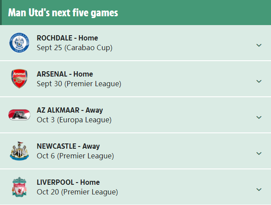Viewport: 271px width, 205px height.
Task: Click the Arsenal club crest
Action: (19, 79)
